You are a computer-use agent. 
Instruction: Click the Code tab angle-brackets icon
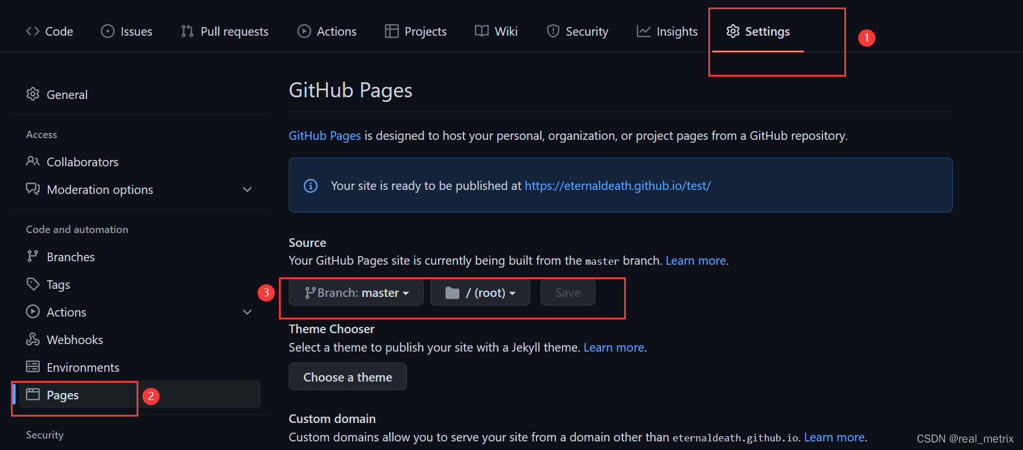click(x=33, y=31)
